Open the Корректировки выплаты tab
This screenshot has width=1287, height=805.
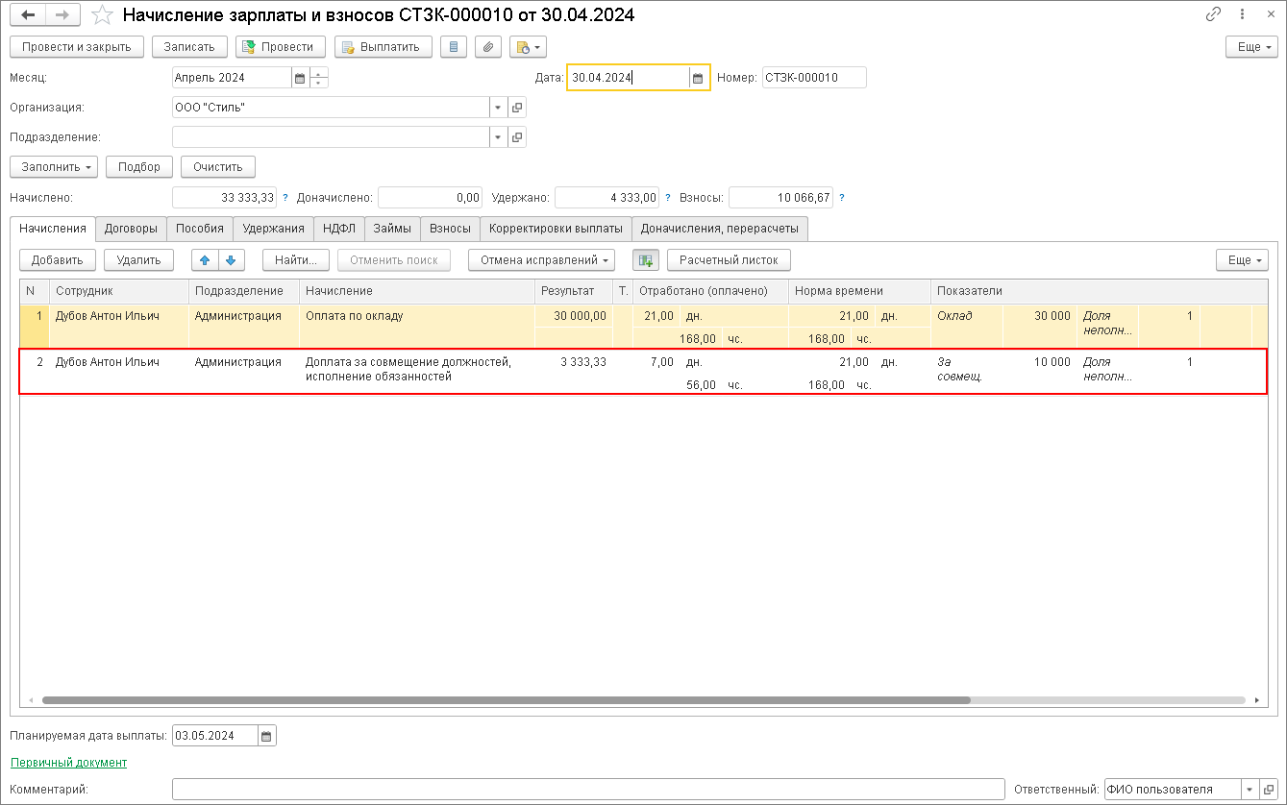[556, 229]
